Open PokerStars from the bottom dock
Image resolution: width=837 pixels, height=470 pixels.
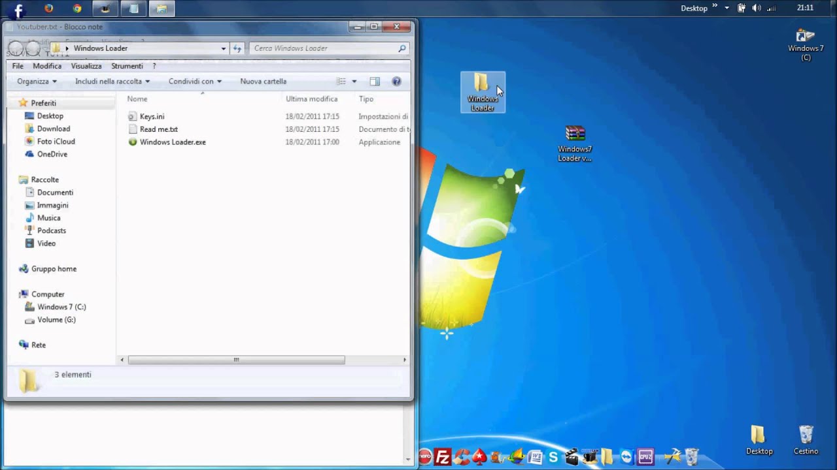pyautogui.click(x=479, y=456)
